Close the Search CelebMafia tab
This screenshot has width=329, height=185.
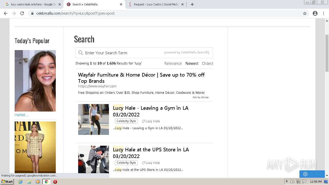[x=121, y=4]
